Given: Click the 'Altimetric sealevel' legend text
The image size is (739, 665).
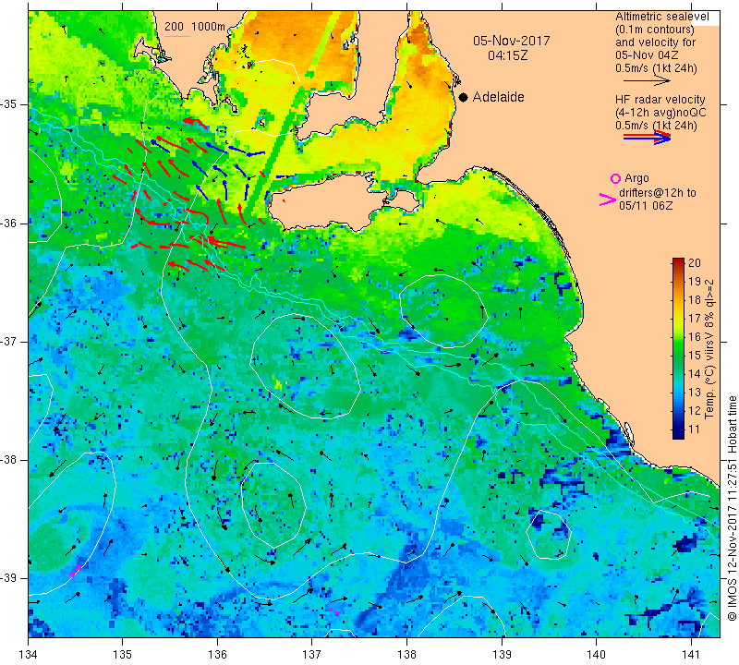Looking at the screenshot, I should point(662,17).
